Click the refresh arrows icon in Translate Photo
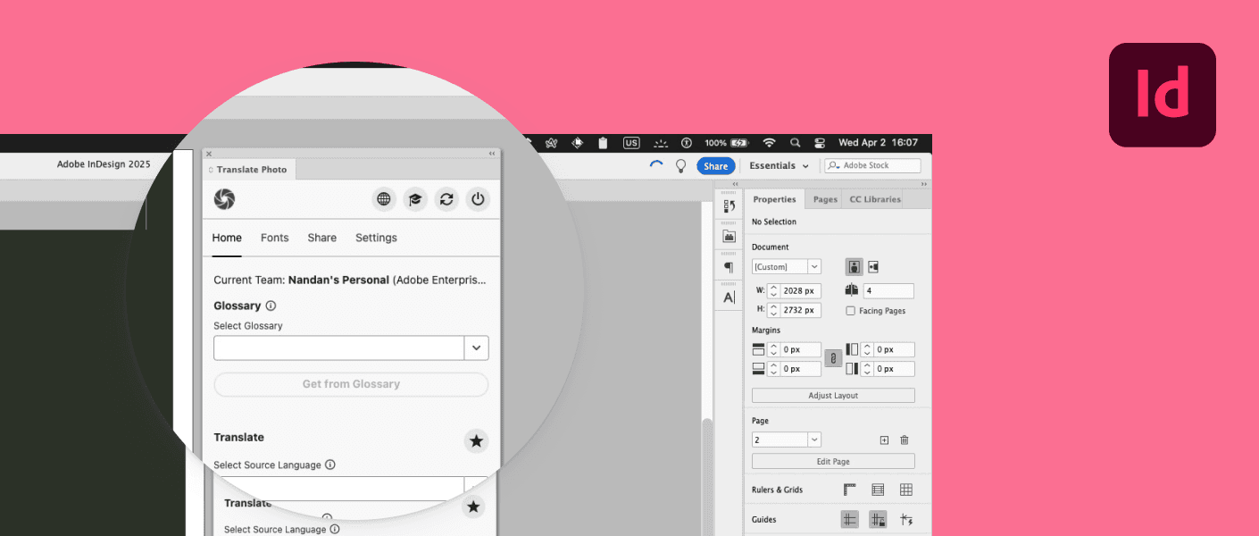 coord(446,199)
